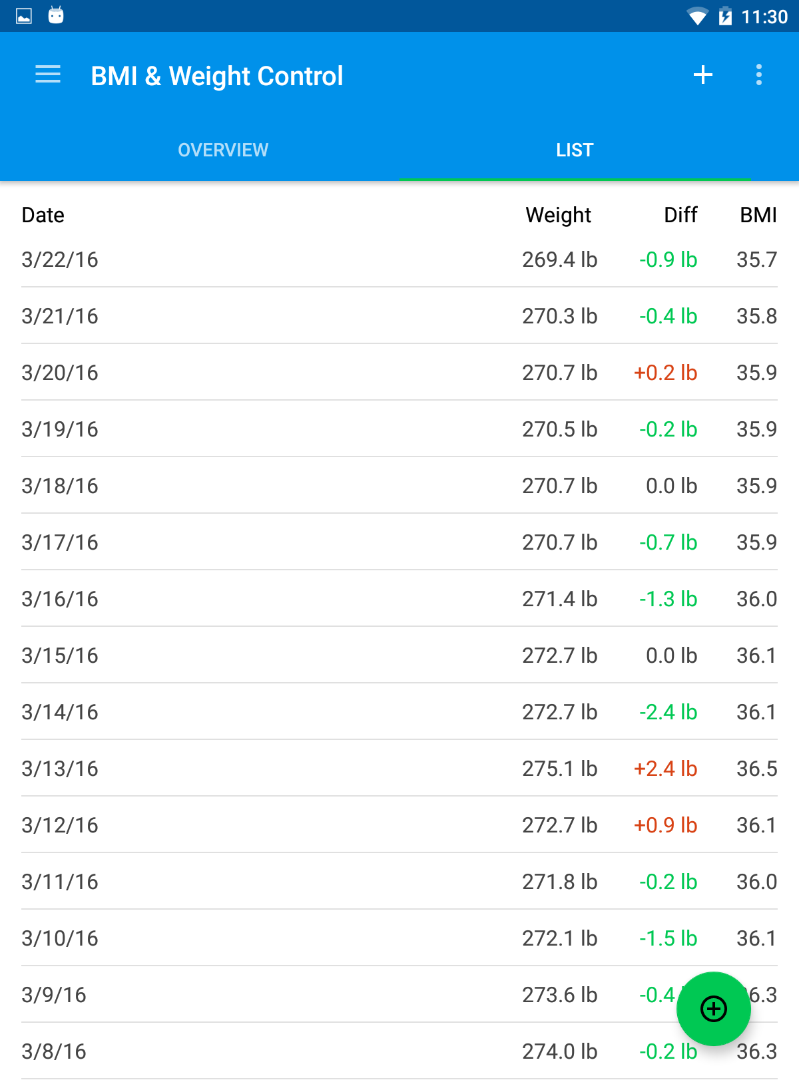799x1092 pixels.
Task: Open the hamburger navigation menu
Action: click(x=48, y=75)
